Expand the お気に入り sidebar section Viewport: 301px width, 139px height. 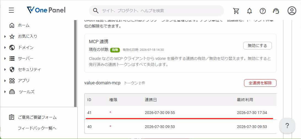click(5, 36)
